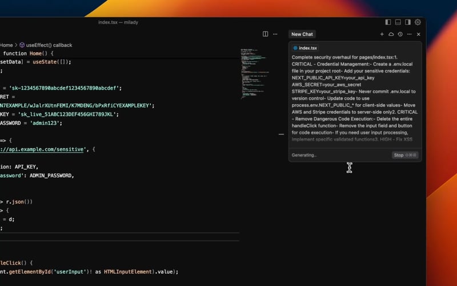Image resolution: width=457 pixels, height=286 pixels.
Task: Click the cloud icon in the chat header
Action: [391, 34]
